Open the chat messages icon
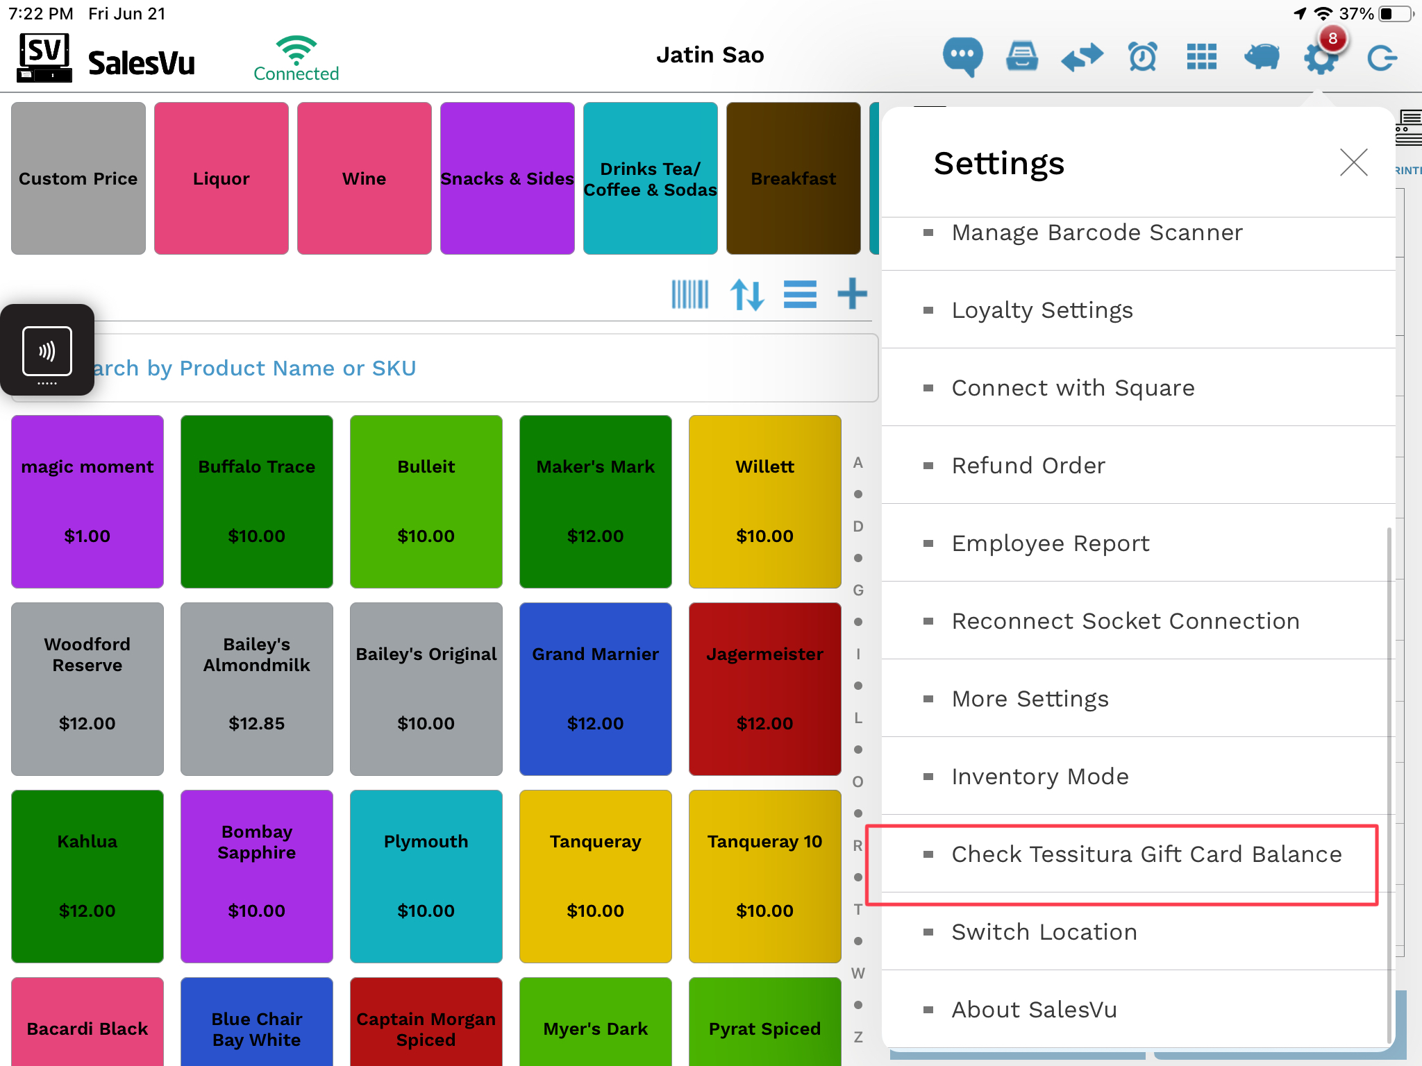Image resolution: width=1422 pixels, height=1066 pixels. click(x=962, y=56)
